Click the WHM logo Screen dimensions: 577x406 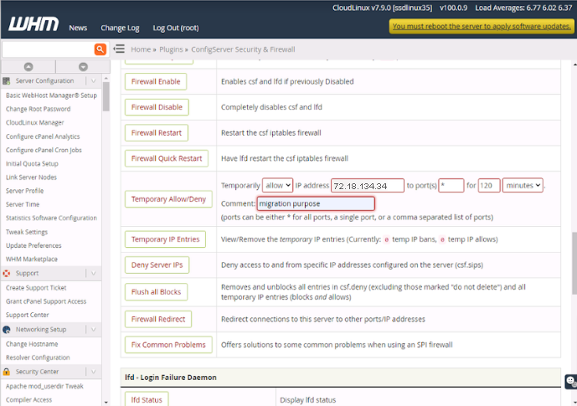coord(33,24)
